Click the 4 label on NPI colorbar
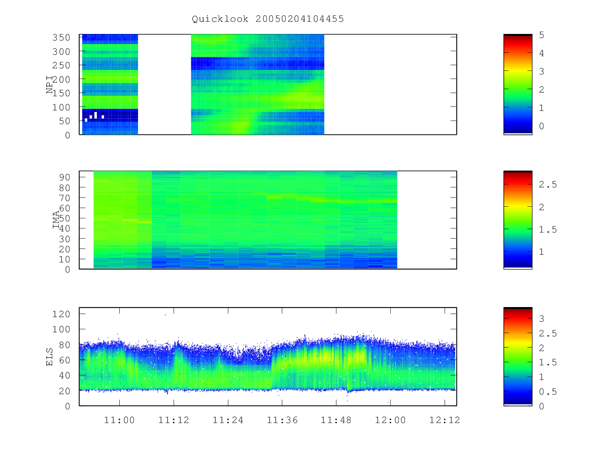 pyautogui.click(x=542, y=53)
